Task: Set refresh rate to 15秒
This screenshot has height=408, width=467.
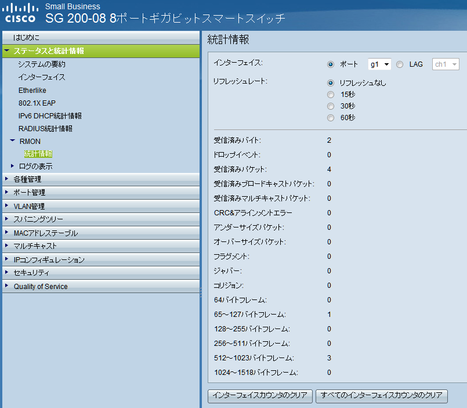Action: [330, 95]
